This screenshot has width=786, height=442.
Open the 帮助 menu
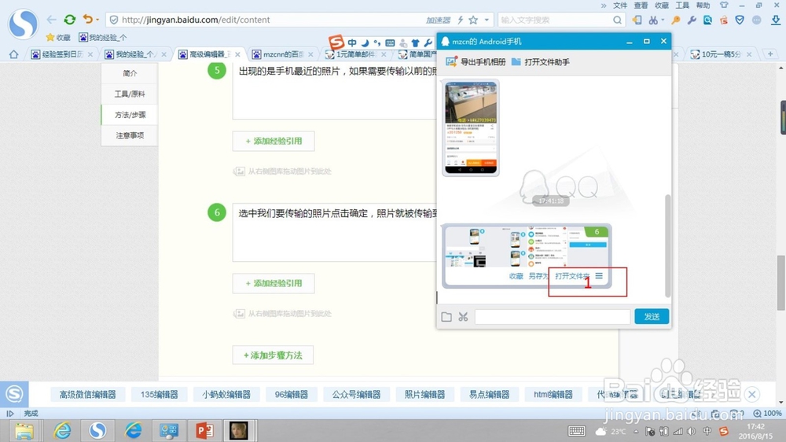703,5
